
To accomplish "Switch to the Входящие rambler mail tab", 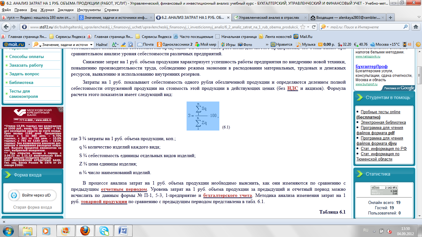I will coord(348,18).
